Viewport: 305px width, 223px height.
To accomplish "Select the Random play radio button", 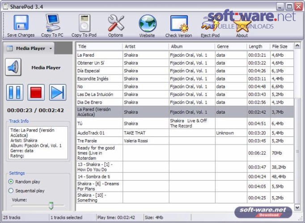I will (x=11, y=182).
